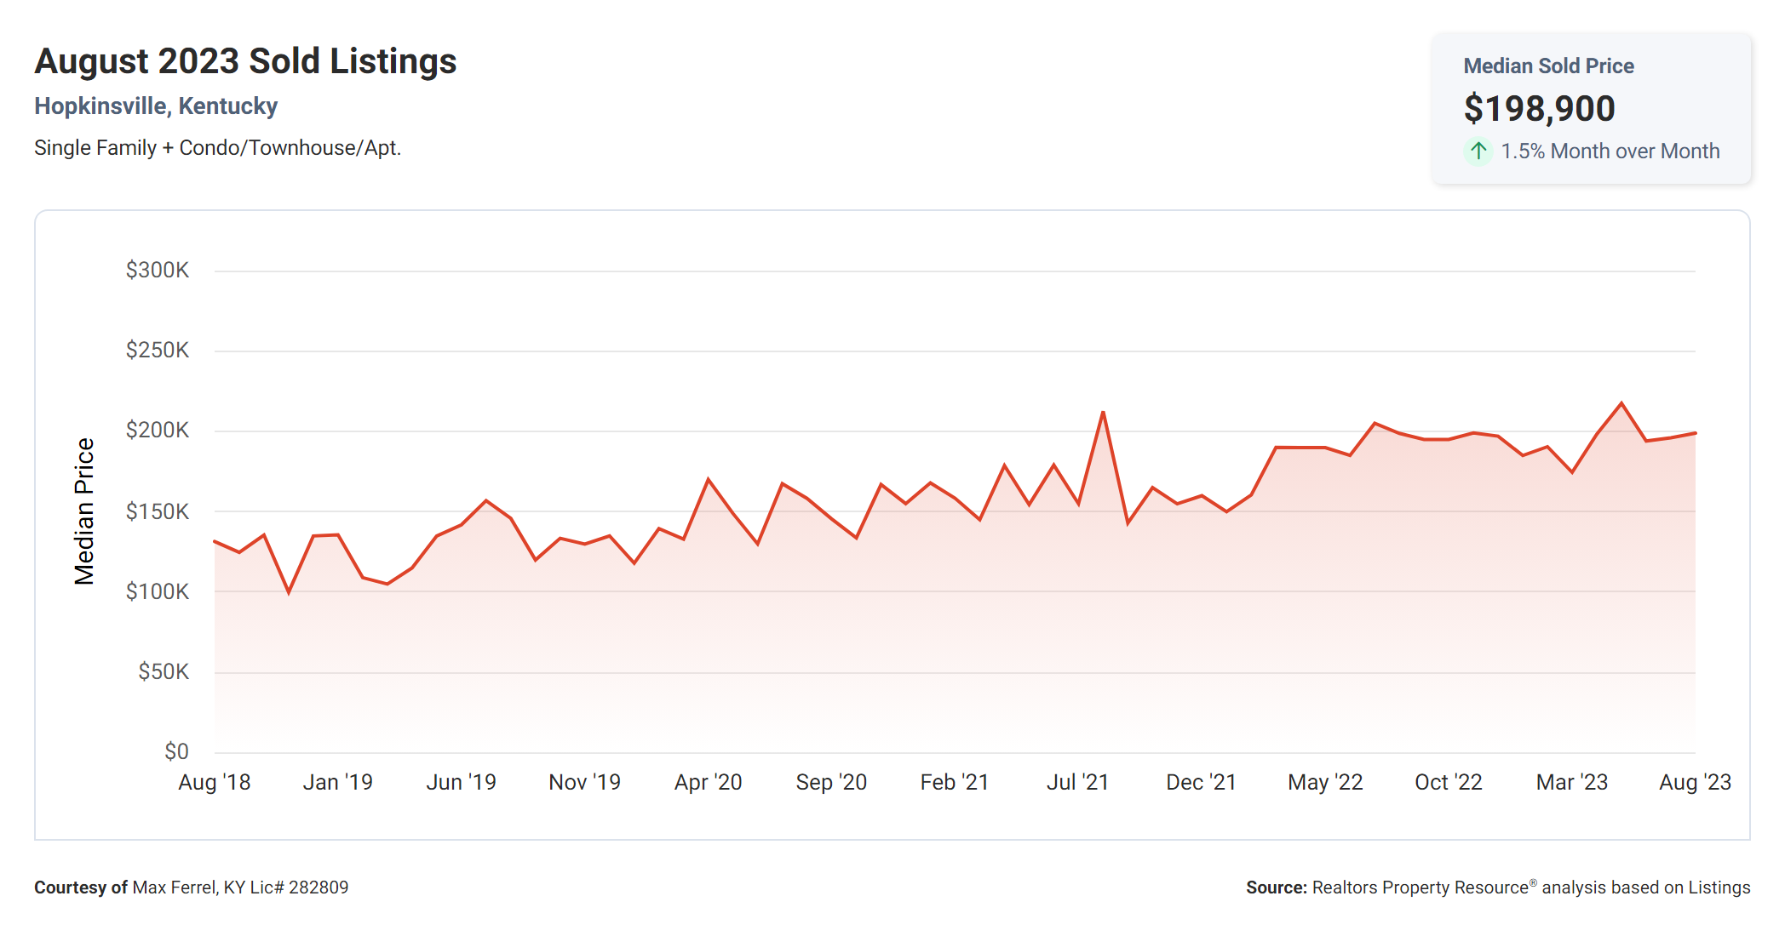This screenshot has width=1785, height=936.
Task: Click the 1.5% Month over Month text
Action: [1610, 151]
